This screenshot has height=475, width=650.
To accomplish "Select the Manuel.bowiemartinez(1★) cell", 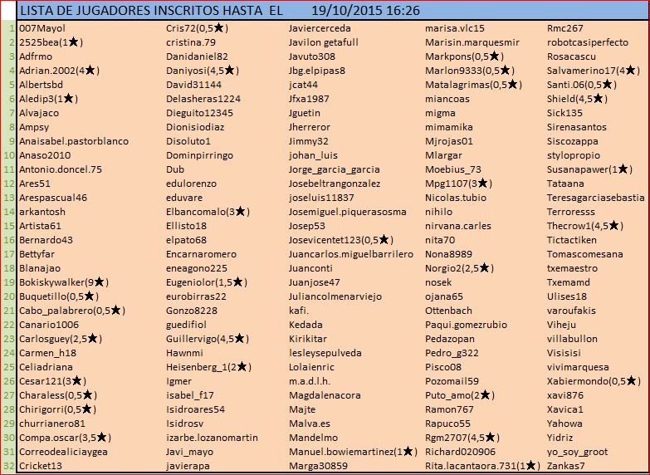I will 352,452.
